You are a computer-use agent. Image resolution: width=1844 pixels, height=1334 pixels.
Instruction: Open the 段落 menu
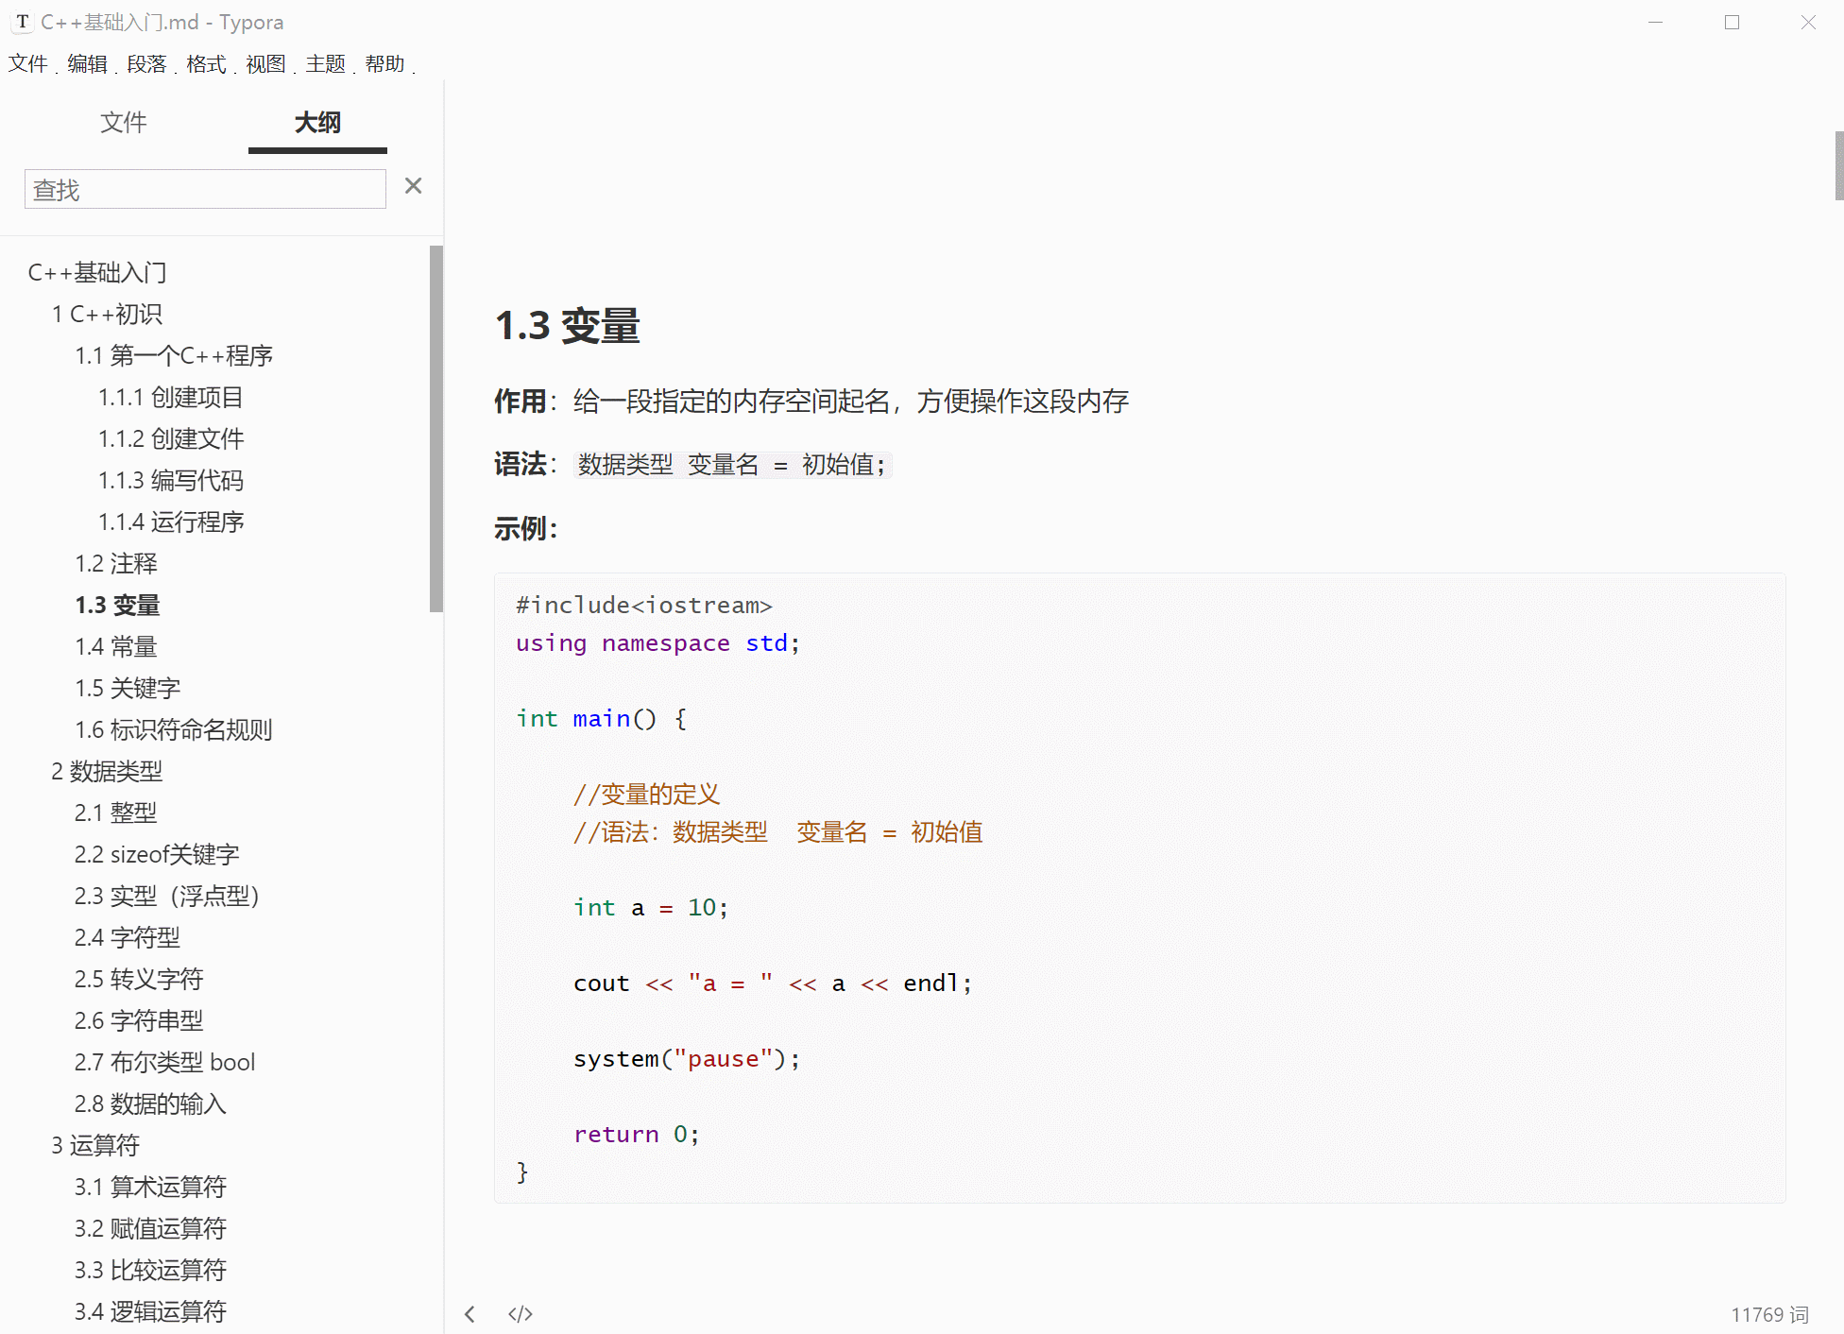pyautogui.click(x=146, y=63)
